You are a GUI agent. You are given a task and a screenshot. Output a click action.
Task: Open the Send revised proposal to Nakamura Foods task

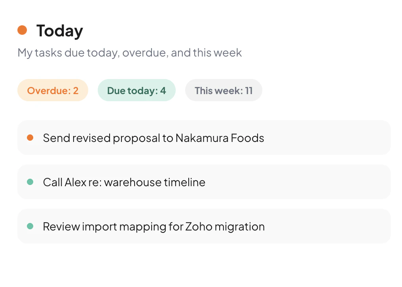[154, 138]
